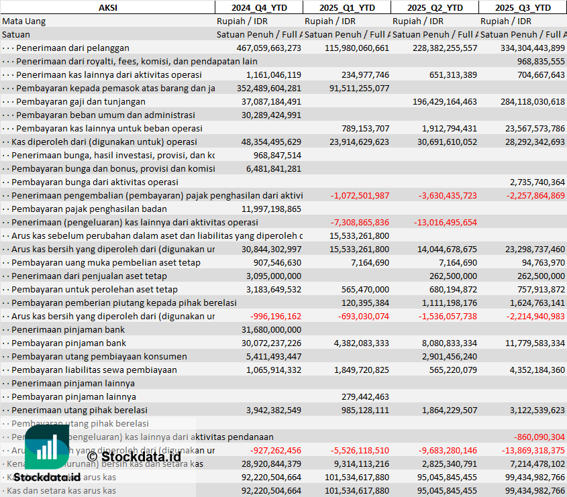Image resolution: width=567 pixels, height=497 pixels.
Task: Click the Satuan row label
Action: point(16,34)
